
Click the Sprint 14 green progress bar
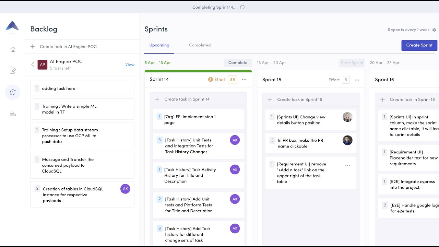click(x=198, y=71)
